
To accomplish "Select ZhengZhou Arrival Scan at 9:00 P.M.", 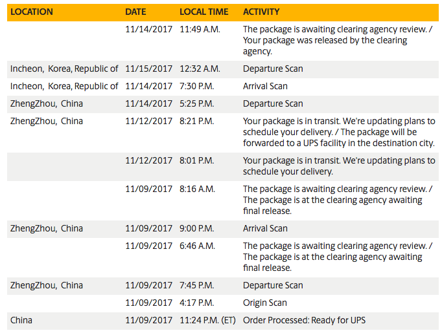I will point(223,229).
